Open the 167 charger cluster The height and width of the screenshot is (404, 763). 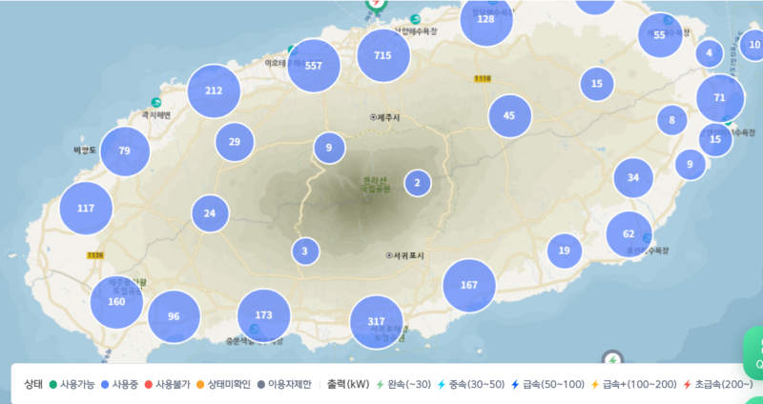coord(469,286)
